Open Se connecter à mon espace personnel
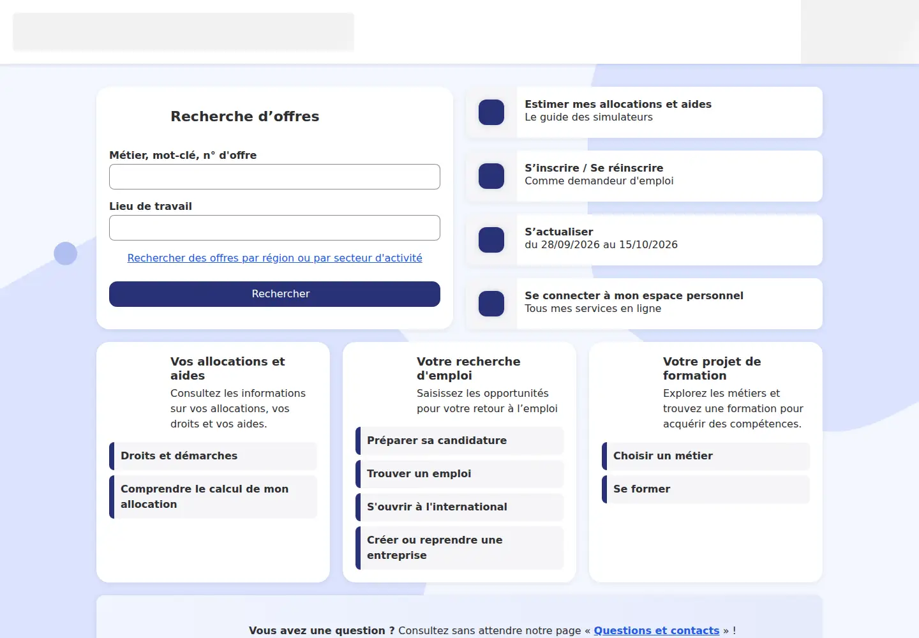The width and height of the screenshot is (919, 638). tap(644, 304)
